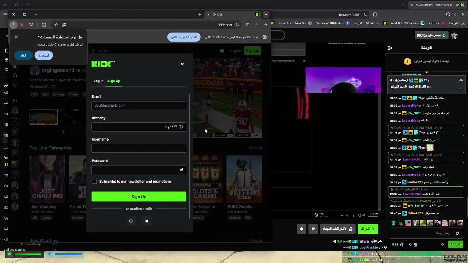The height and width of the screenshot is (263, 468).
Task: Open Slots & Casino category thumbnail
Action: pos(208,179)
